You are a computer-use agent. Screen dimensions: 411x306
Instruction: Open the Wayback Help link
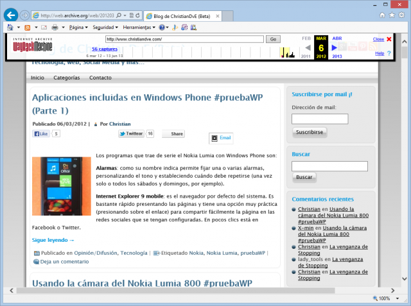coord(380,53)
